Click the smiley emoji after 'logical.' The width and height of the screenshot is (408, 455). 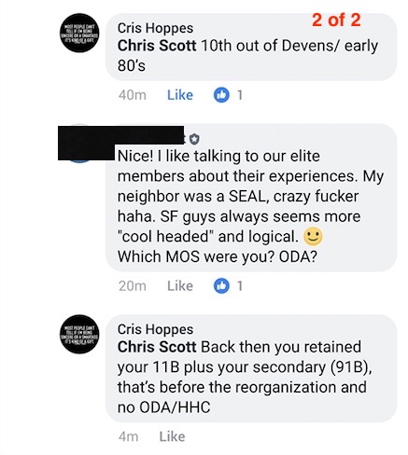[x=313, y=237]
